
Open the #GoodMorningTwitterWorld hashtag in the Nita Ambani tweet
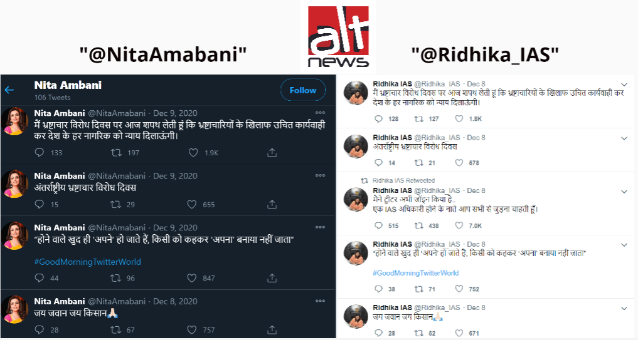(x=87, y=262)
